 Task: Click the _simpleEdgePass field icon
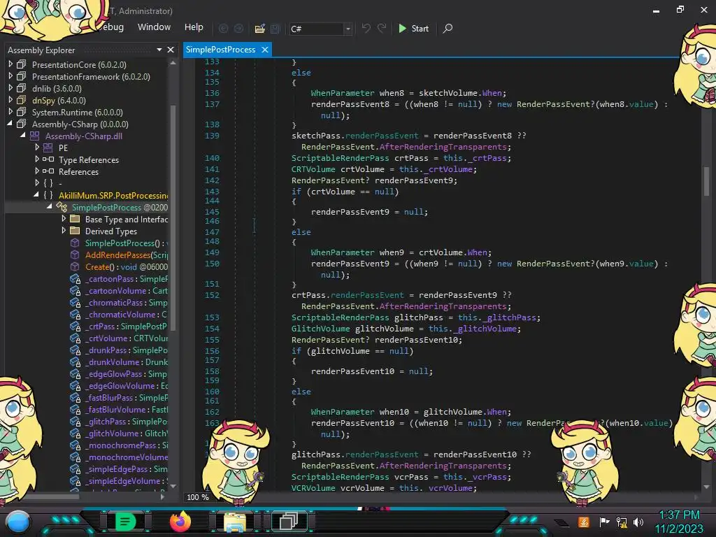coord(76,469)
